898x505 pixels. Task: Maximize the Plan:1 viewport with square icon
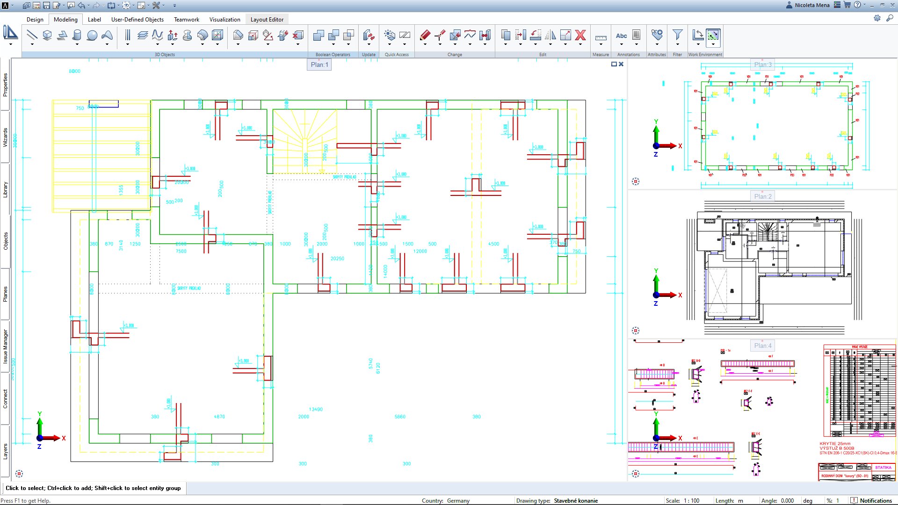[614, 64]
